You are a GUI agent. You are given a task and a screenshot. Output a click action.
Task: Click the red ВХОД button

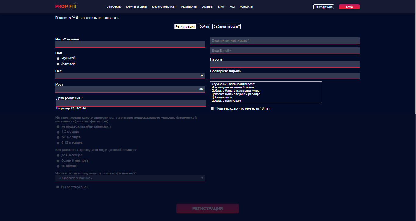tap(349, 7)
